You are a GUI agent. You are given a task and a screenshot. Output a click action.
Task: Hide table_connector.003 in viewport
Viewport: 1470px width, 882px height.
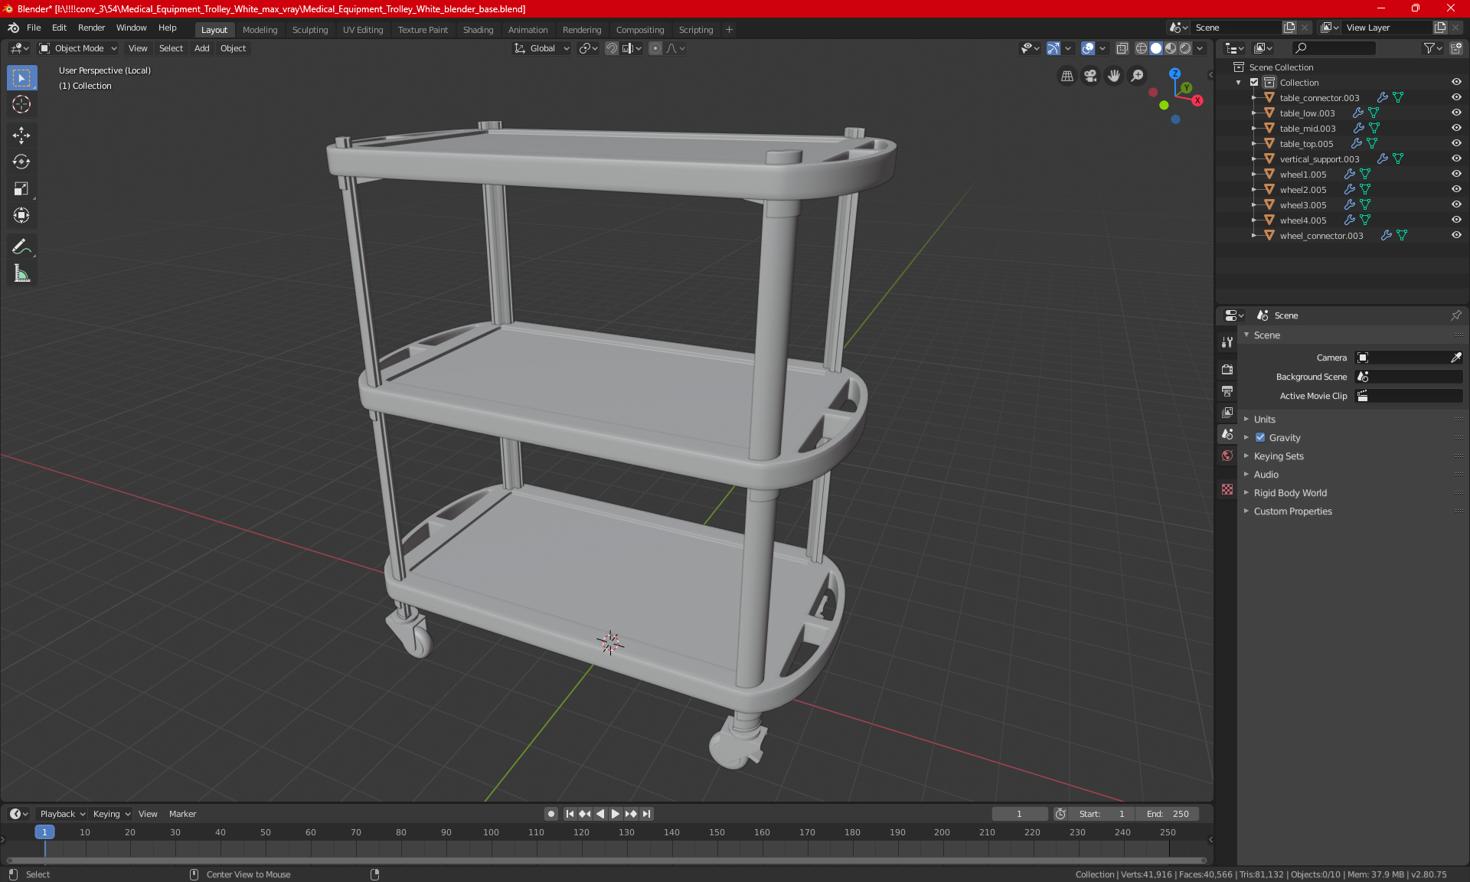1456,97
